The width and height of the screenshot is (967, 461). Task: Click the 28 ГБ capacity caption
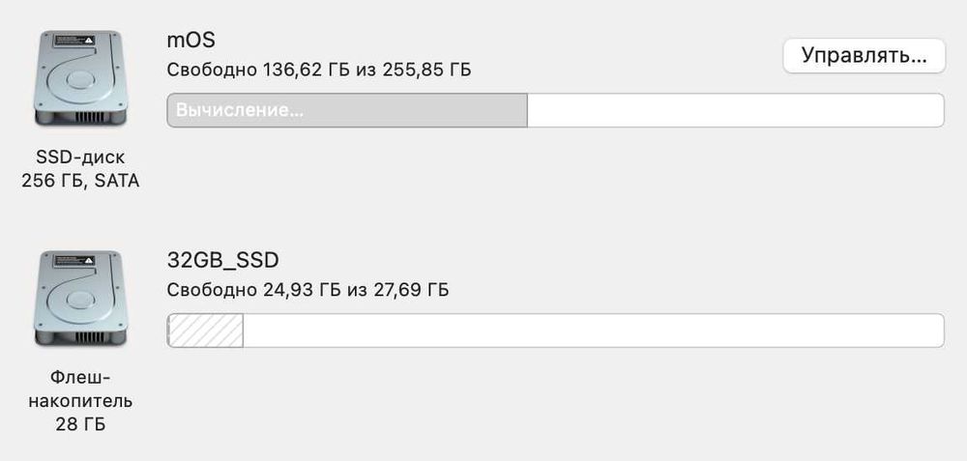coord(80,424)
